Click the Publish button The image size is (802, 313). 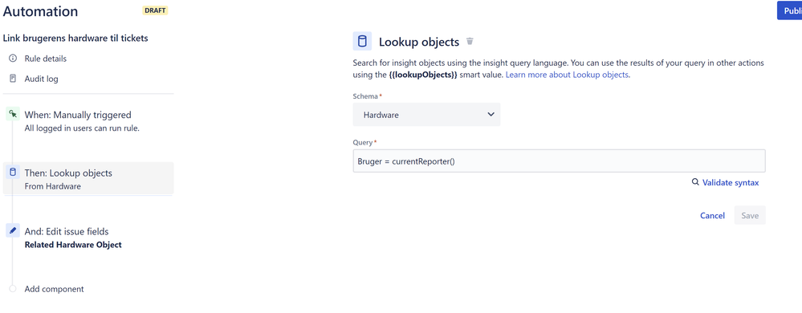790,10
